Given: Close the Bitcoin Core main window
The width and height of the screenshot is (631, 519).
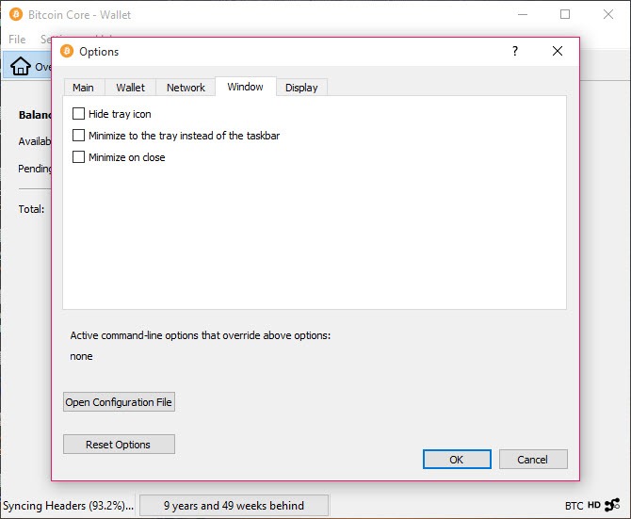Looking at the screenshot, I should (x=608, y=14).
